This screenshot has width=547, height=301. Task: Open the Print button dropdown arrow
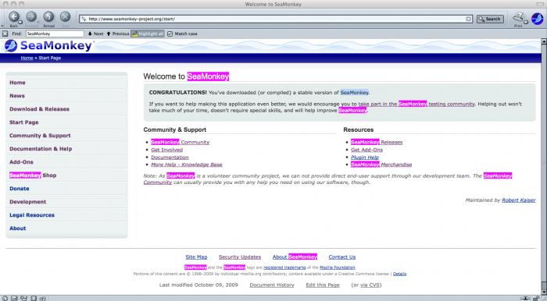coord(526,23)
